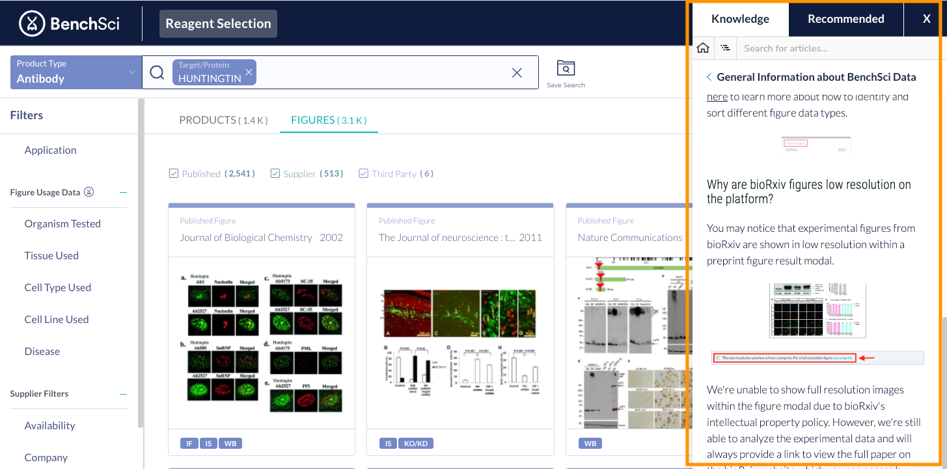947x469 pixels.
Task: Open the Organism Tested filter
Action: (62, 223)
